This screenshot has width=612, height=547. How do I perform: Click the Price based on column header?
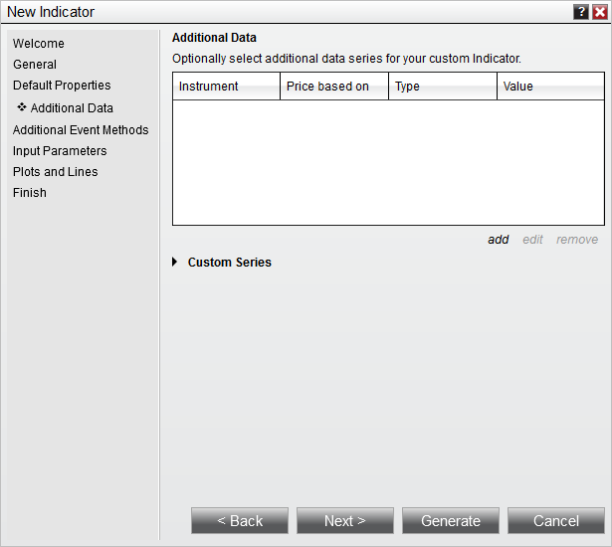pyautogui.click(x=333, y=87)
